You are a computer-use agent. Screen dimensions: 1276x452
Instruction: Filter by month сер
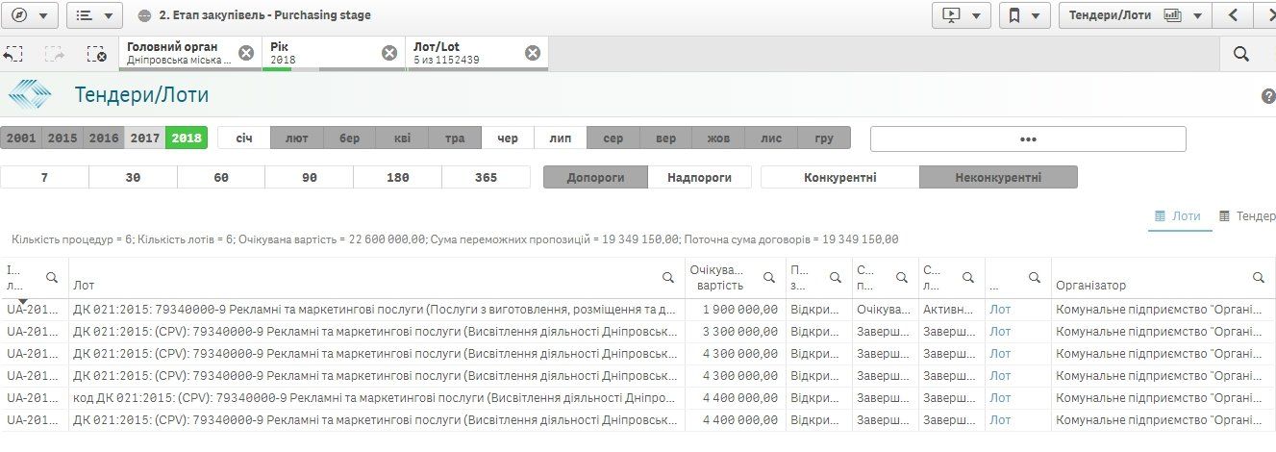pos(613,138)
